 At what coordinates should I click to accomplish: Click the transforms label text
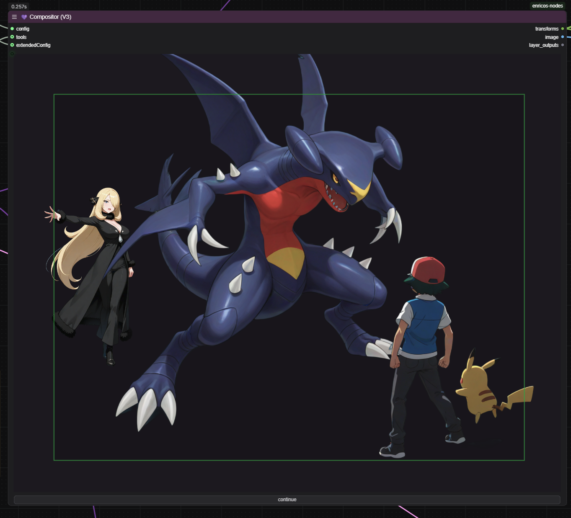pyautogui.click(x=547, y=29)
